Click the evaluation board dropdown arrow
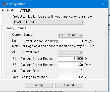The image size is (110, 92). (82, 22)
